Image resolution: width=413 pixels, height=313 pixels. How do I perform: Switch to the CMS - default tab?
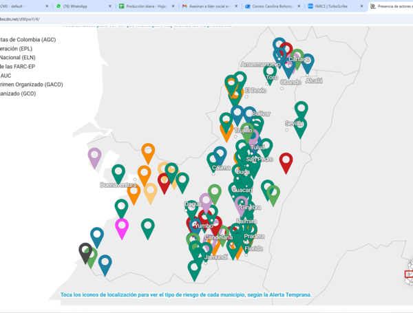[x=12, y=6]
